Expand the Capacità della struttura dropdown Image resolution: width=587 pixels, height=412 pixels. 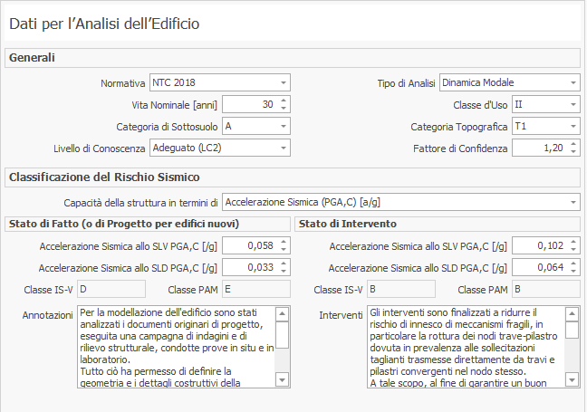tap(573, 202)
